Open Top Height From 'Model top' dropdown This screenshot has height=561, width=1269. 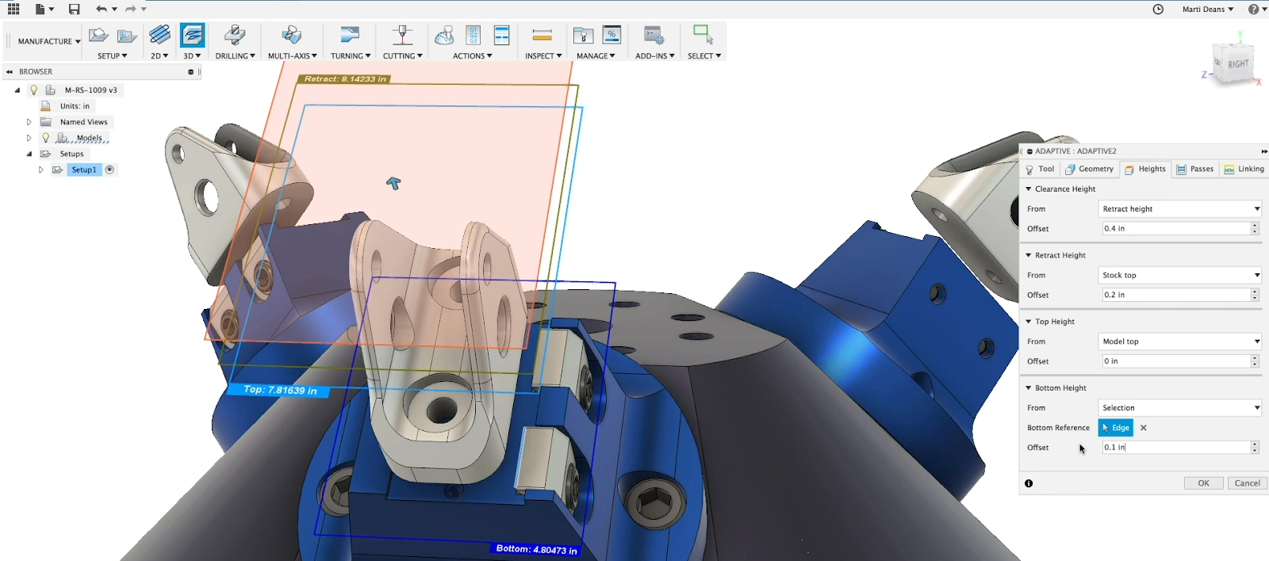coord(1180,342)
